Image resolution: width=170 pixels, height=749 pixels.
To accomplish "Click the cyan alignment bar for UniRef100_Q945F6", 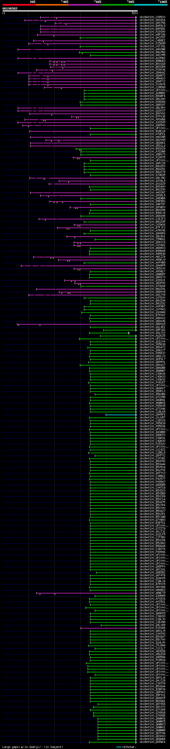I will (121, 415).
